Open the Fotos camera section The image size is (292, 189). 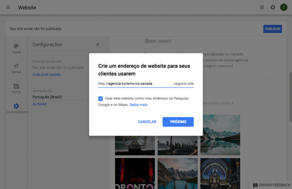[x=16, y=86]
